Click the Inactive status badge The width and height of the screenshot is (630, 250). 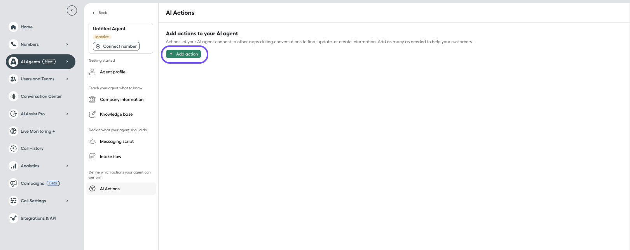102,37
